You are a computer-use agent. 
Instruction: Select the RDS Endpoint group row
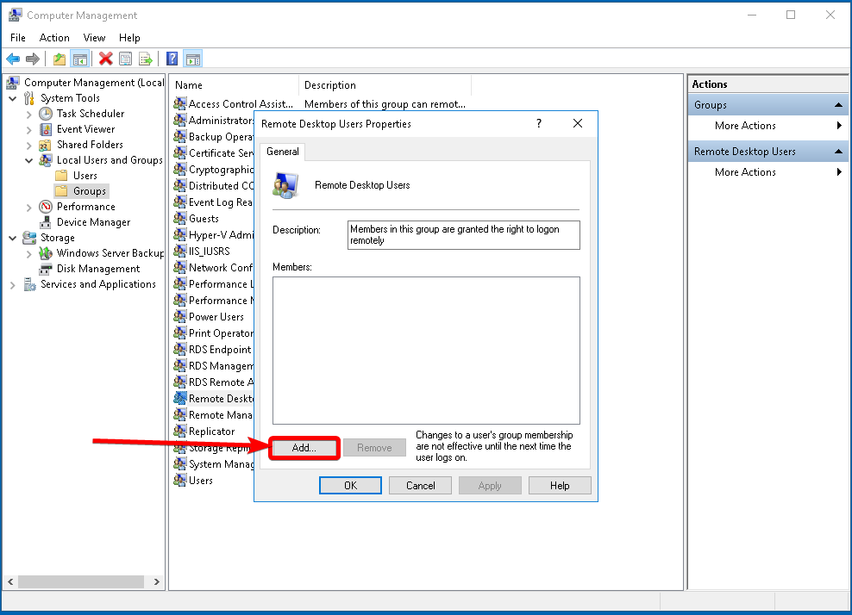(x=214, y=350)
